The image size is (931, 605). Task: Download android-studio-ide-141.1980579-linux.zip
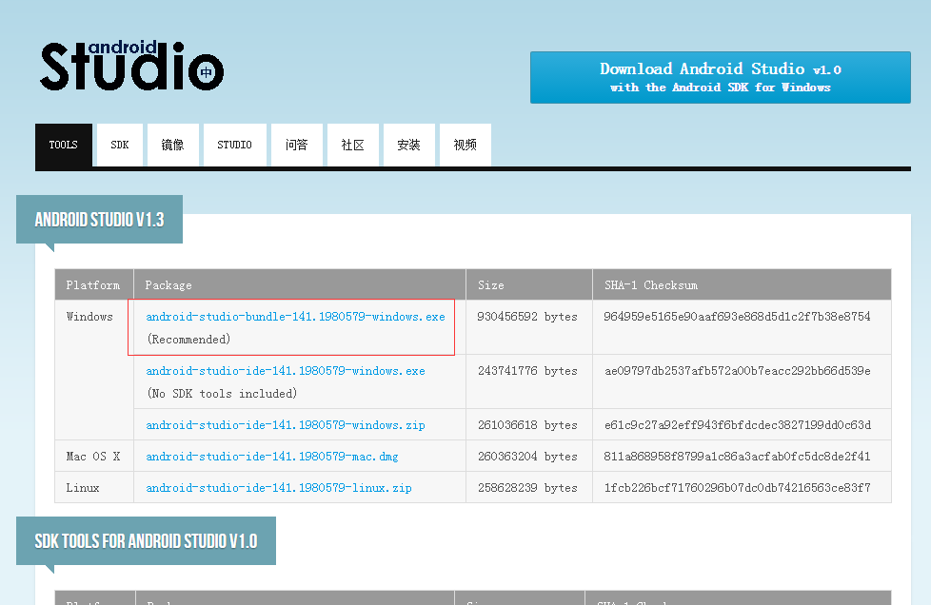pyautogui.click(x=279, y=488)
